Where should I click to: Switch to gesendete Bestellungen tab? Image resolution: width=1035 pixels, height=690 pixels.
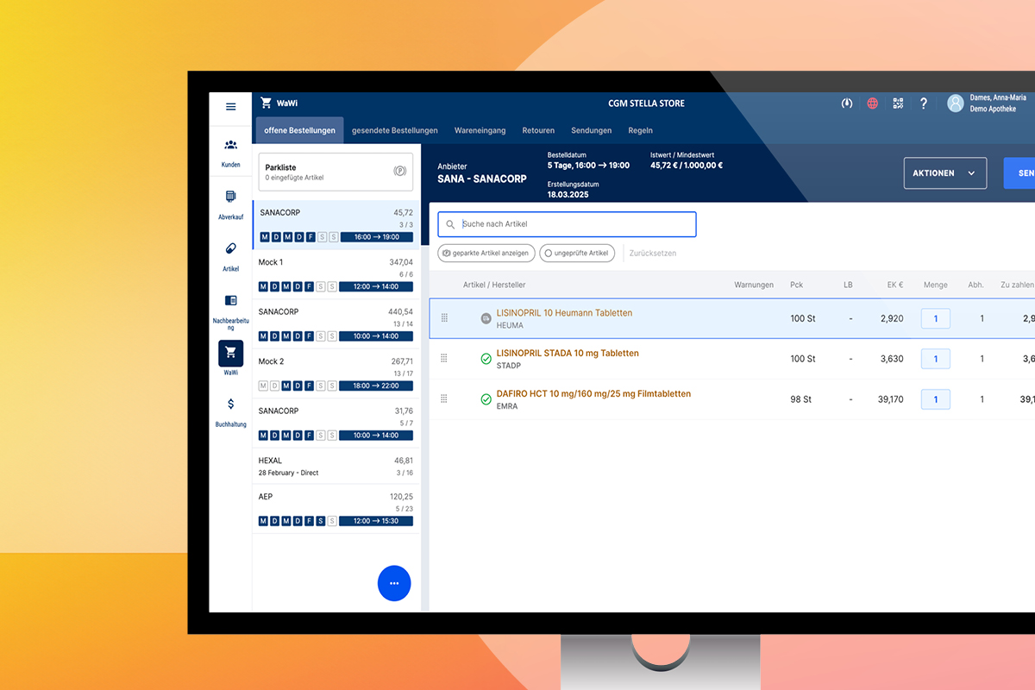coord(395,130)
